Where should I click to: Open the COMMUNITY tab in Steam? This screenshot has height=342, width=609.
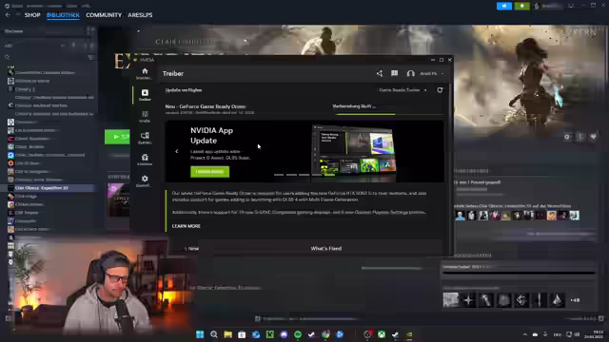tap(104, 15)
